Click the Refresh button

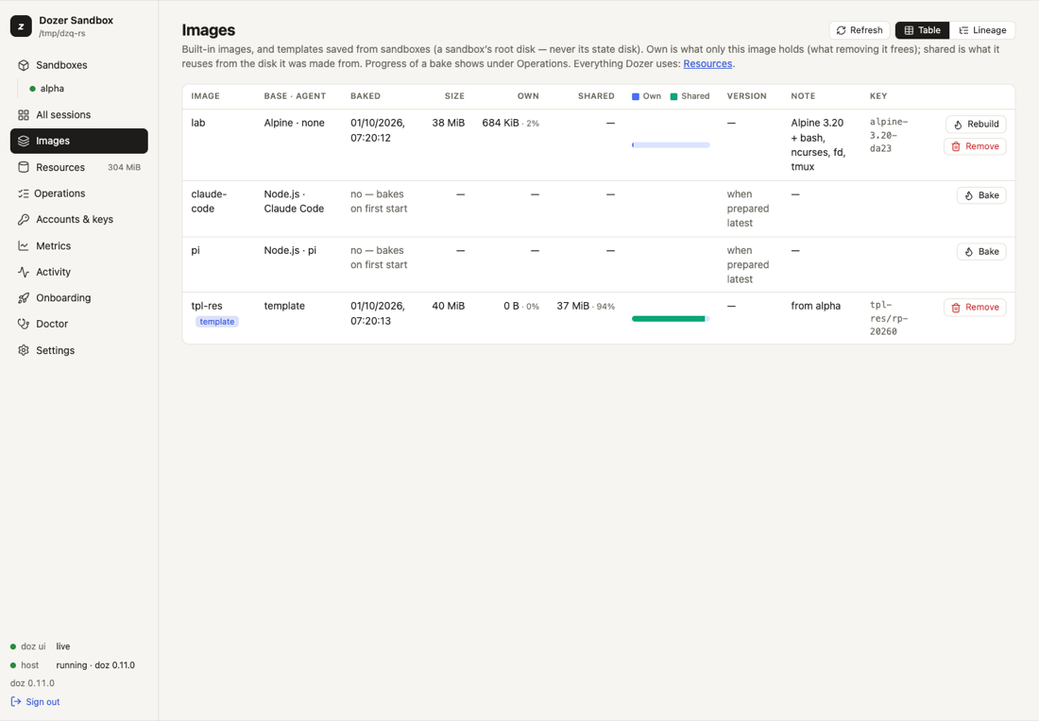click(x=860, y=30)
